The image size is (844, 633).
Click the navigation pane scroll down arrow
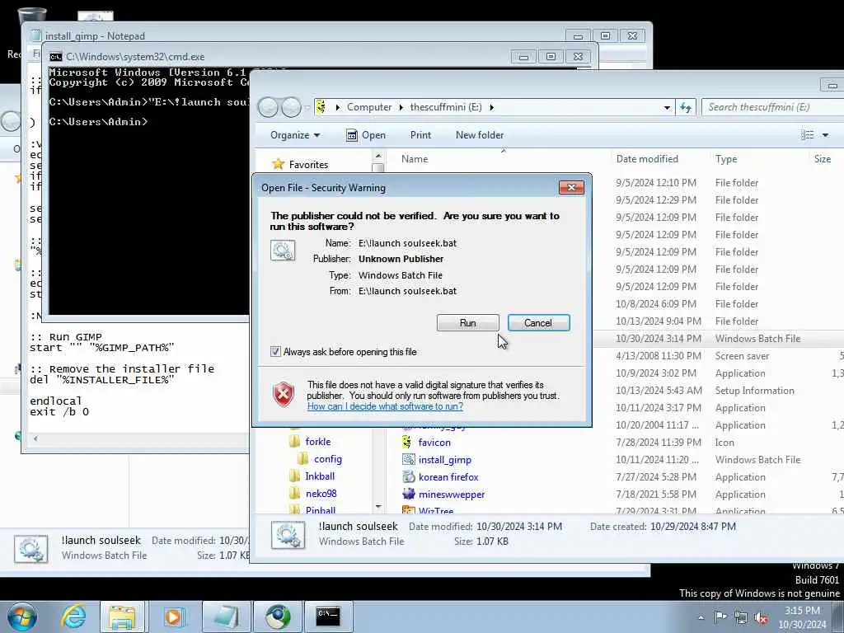tap(377, 506)
